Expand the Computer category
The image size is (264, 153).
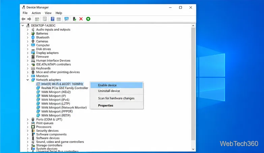pos(28,45)
